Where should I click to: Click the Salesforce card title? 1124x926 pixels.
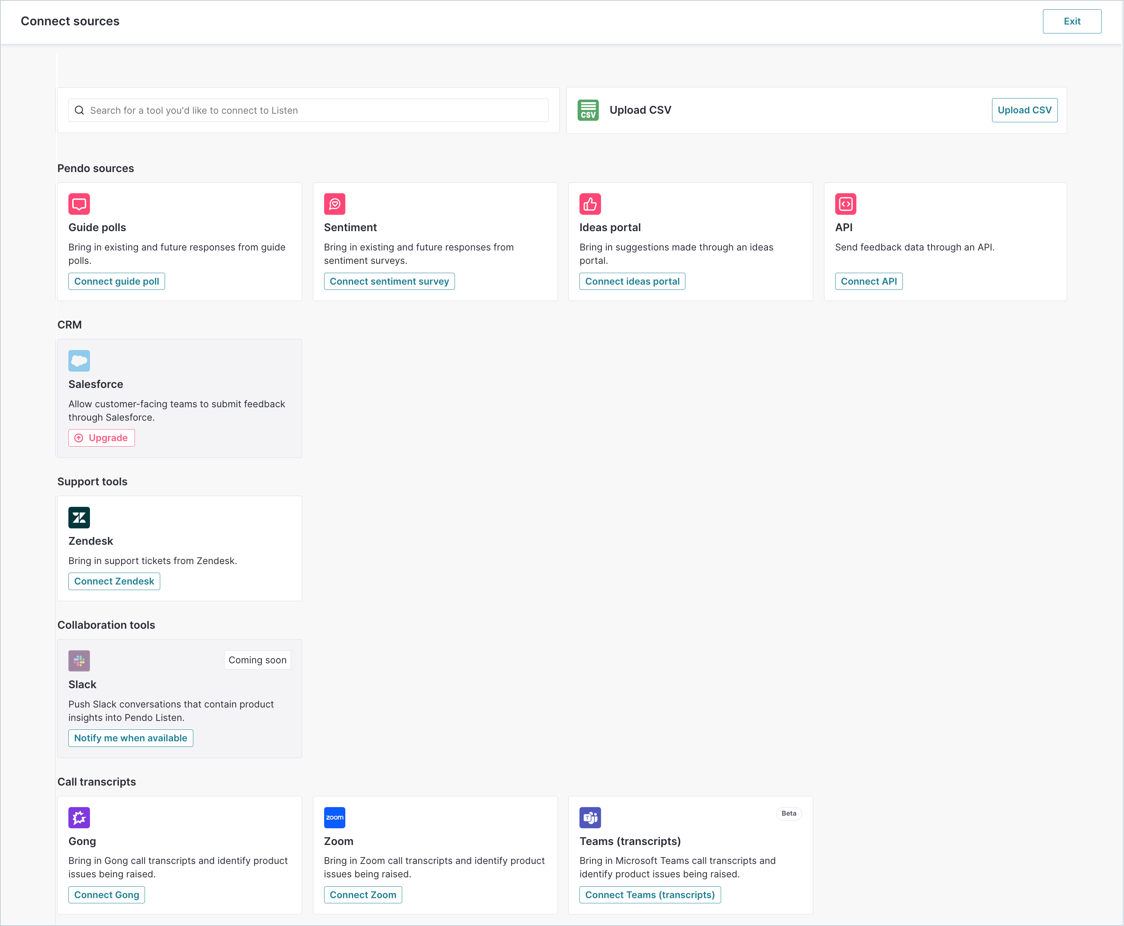pos(96,384)
